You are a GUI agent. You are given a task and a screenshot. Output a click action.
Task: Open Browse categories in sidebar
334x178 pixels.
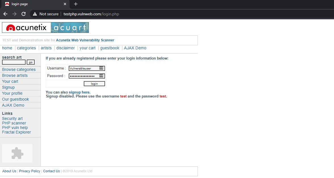click(19, 69)
